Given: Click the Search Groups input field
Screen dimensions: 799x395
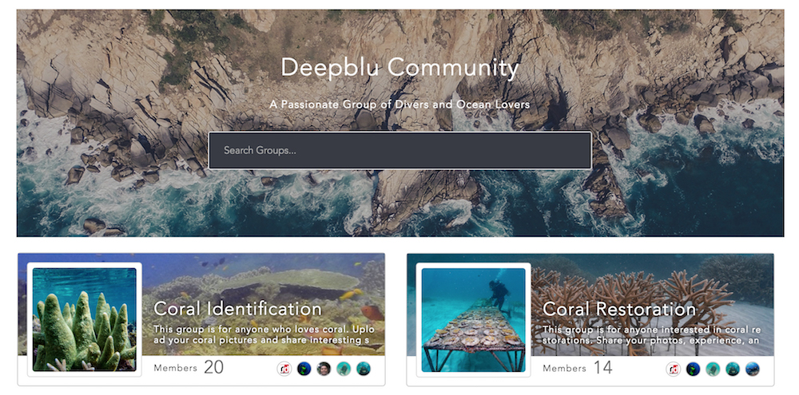Looking at the screenshot, I should point(400,150).
